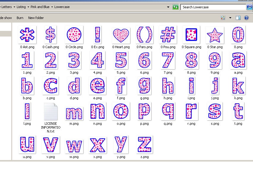The width and height of the screenshot is (253, 174).
Task: Click Burn on the command bar
Action: tap(20, 18)
